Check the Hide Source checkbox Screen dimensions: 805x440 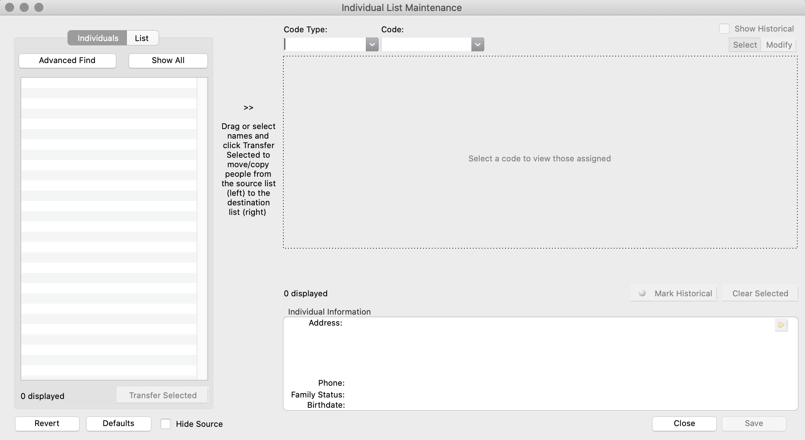(166, 424)
